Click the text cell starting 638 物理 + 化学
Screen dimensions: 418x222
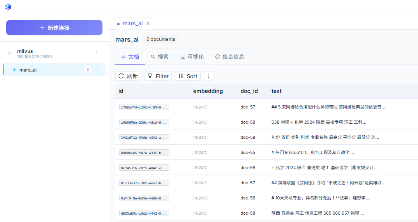(319, 122)
